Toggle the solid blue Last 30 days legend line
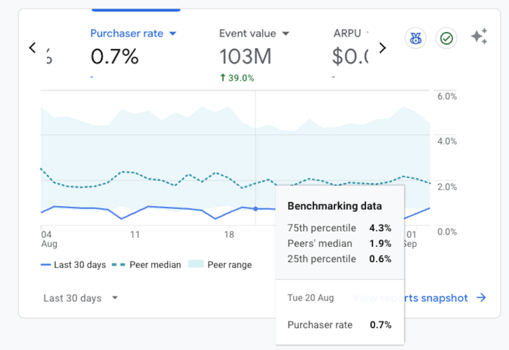Screen dimensions: 509x350 46,265
